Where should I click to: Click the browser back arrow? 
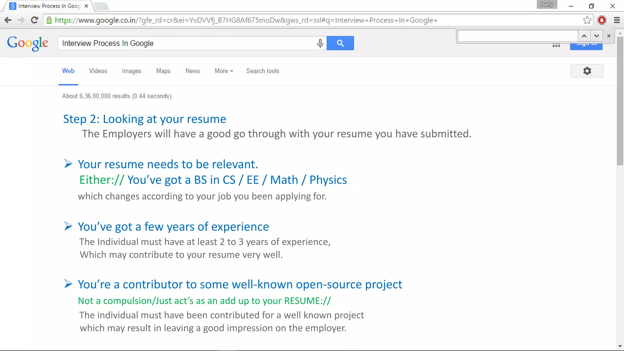(8, 20)
